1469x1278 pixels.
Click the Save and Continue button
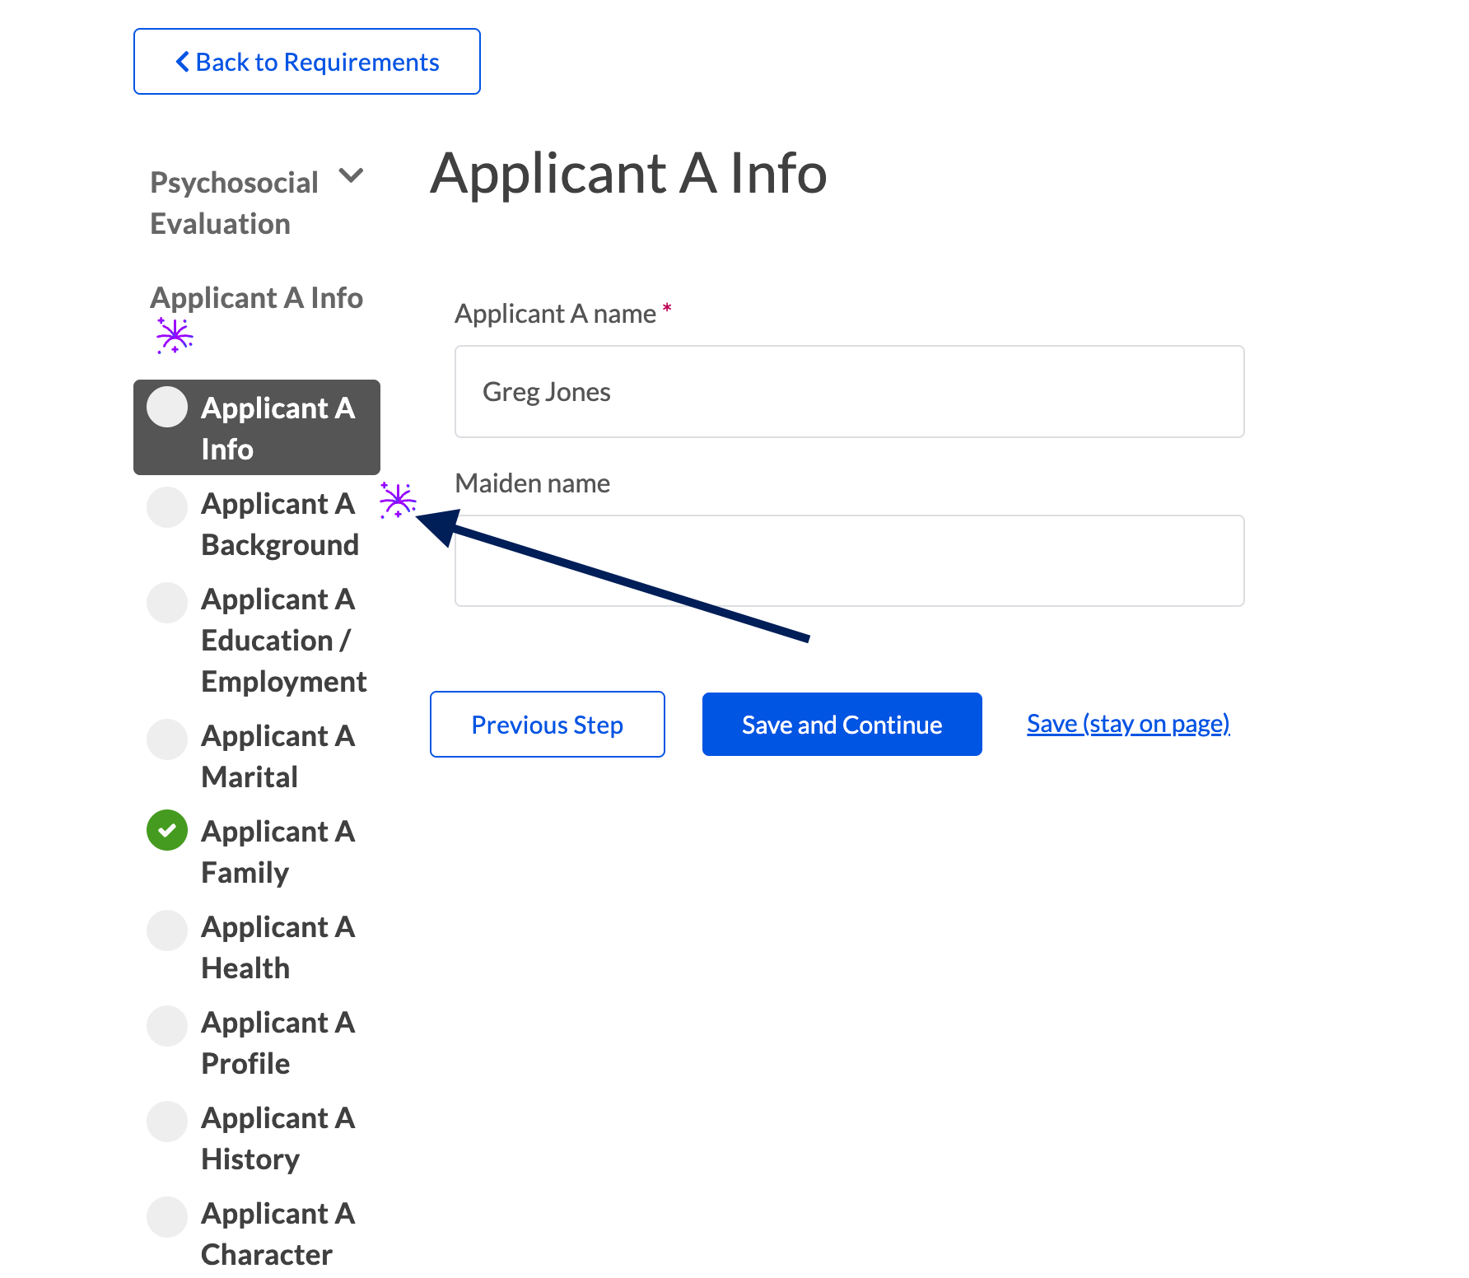pyautogui.click(x=842, y=724)
